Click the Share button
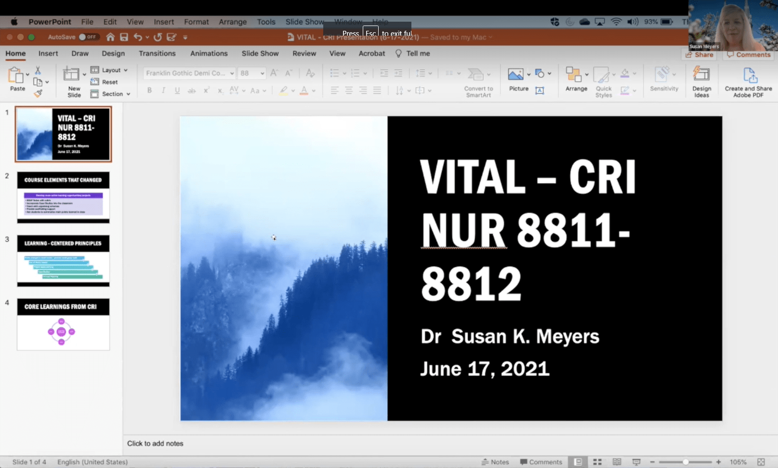Screen dimensions: 778x468 (699, 55)
